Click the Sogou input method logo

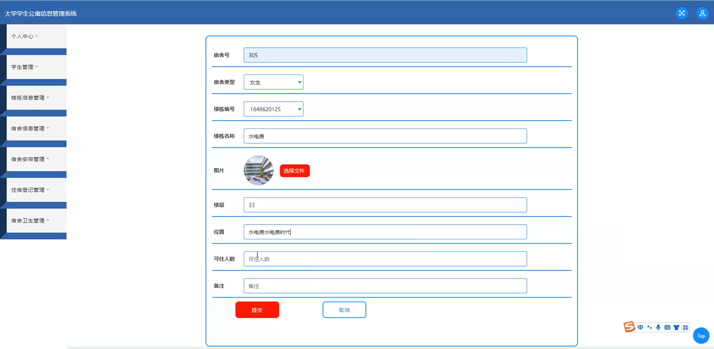(629, 327)
